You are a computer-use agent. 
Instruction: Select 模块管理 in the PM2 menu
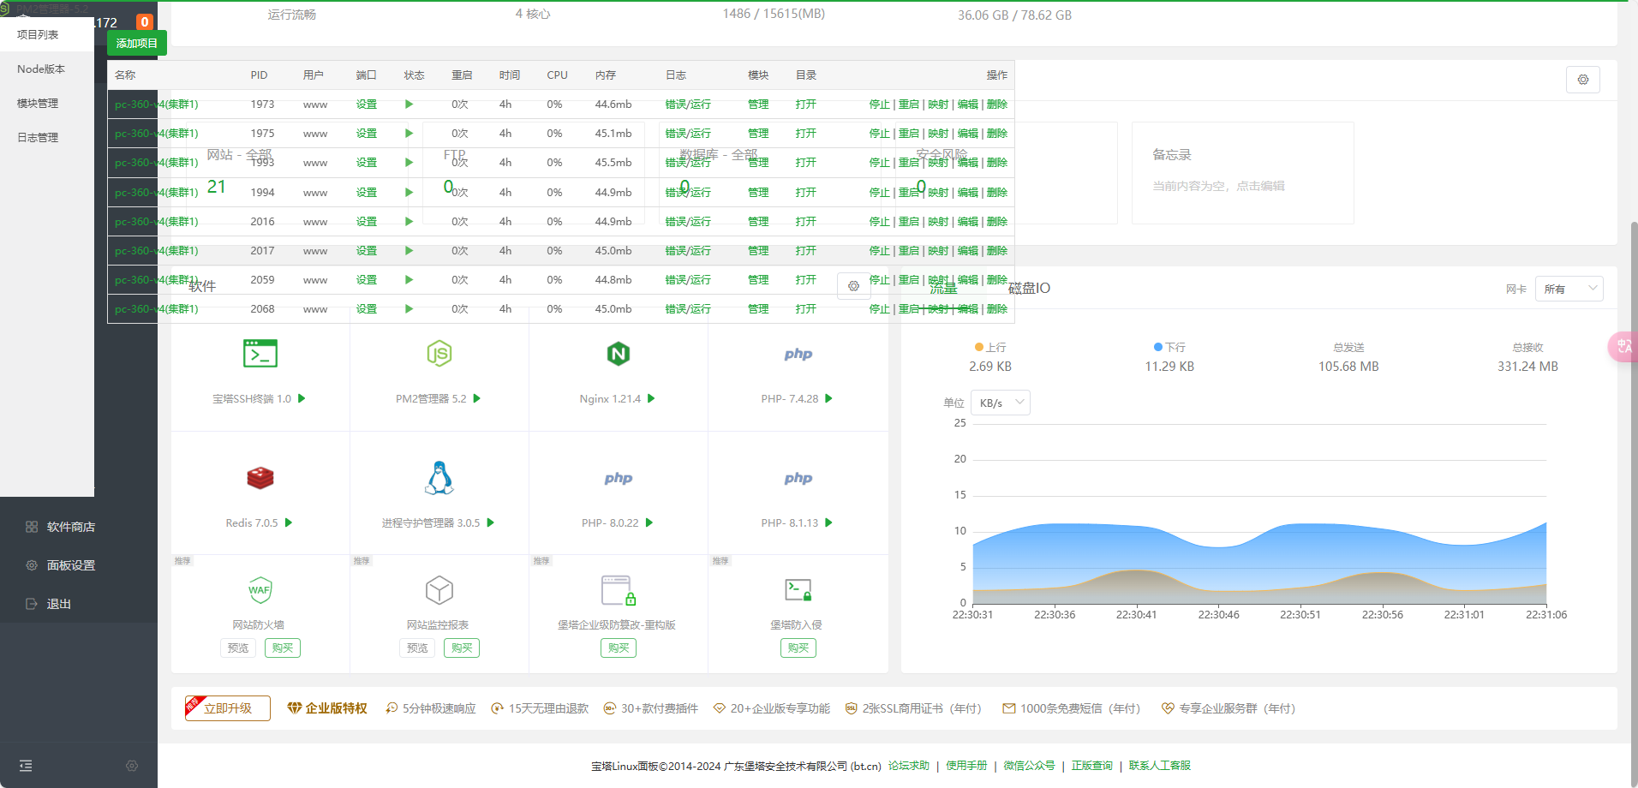tap(47, 103)
